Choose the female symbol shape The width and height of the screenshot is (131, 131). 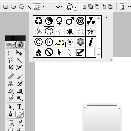coord(59,21)
